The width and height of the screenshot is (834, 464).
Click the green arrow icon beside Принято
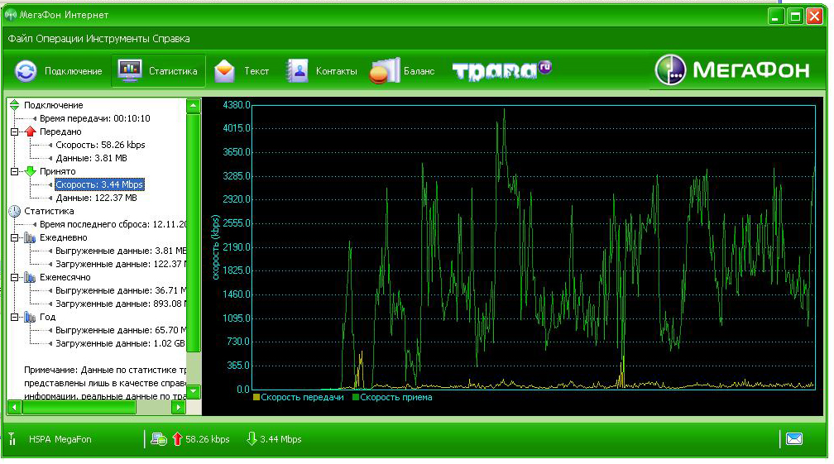coord(31,171)
